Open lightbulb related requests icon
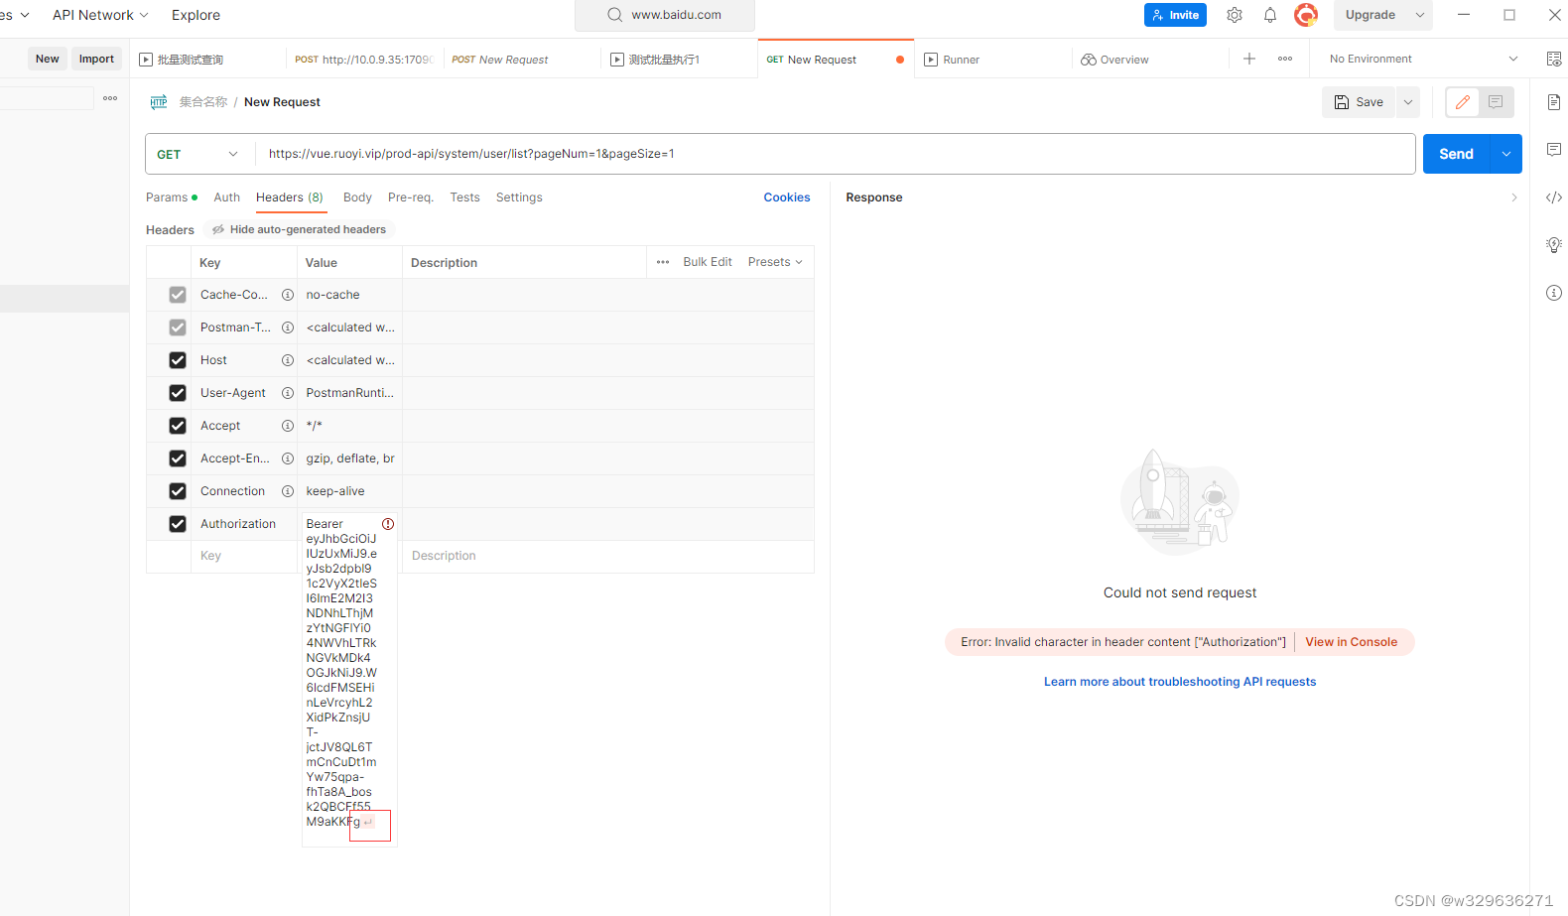The image size is (1568, 916). coord(1554,245)
